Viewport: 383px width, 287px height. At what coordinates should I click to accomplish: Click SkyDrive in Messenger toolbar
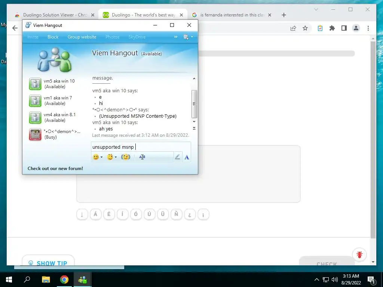[x=137, y=37]
